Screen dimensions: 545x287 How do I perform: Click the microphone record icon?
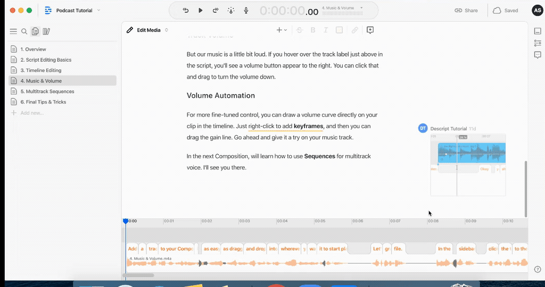click(x=246, y=11)
